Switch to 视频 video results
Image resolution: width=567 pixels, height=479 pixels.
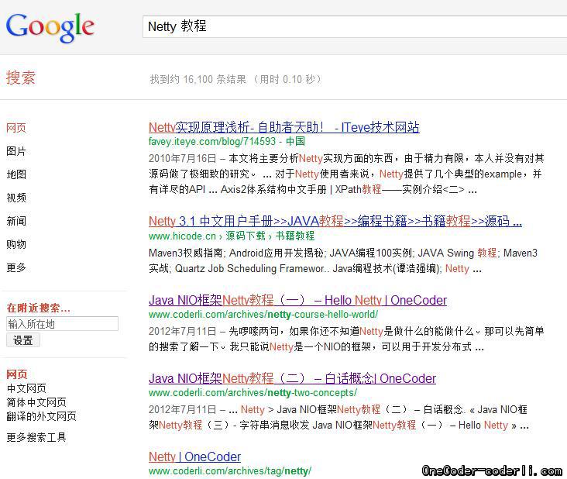(x=16, y=198)
